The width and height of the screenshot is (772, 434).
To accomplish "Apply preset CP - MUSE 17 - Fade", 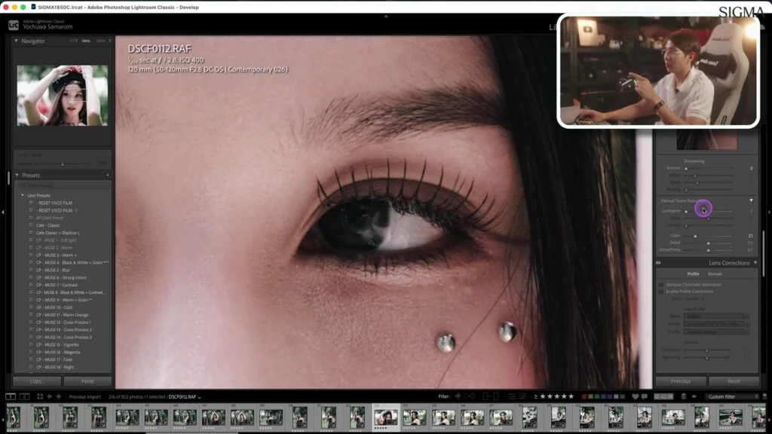I will (54, 359).
